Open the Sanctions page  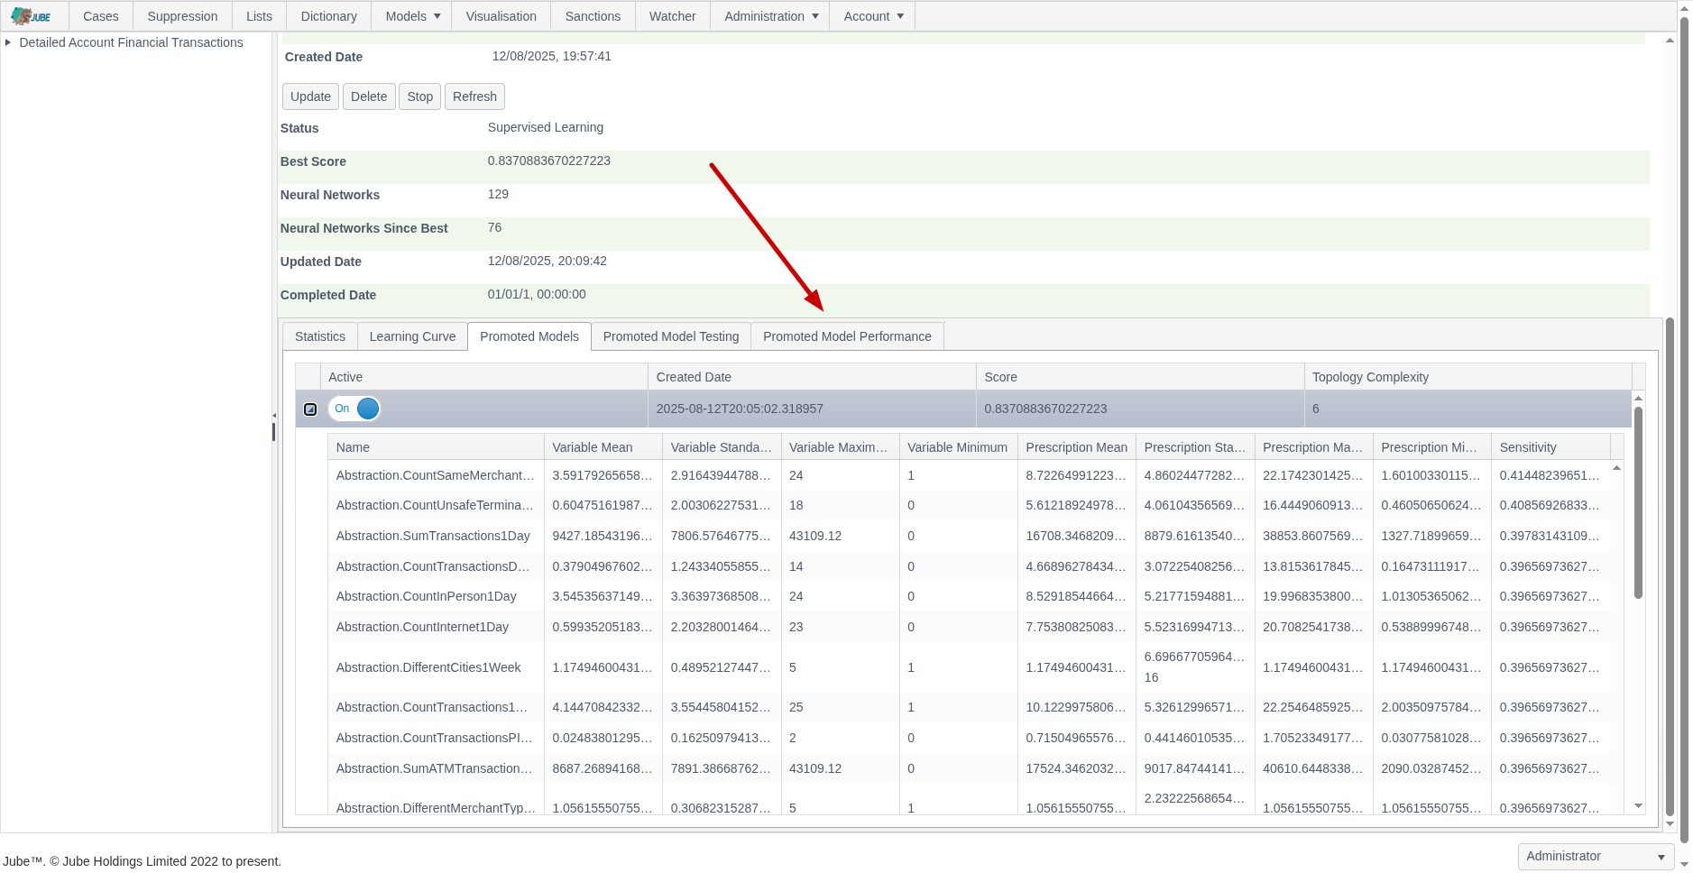pos(593,16)
